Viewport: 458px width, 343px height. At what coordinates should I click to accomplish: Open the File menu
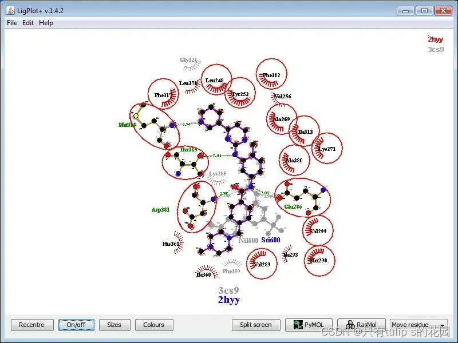11,23
